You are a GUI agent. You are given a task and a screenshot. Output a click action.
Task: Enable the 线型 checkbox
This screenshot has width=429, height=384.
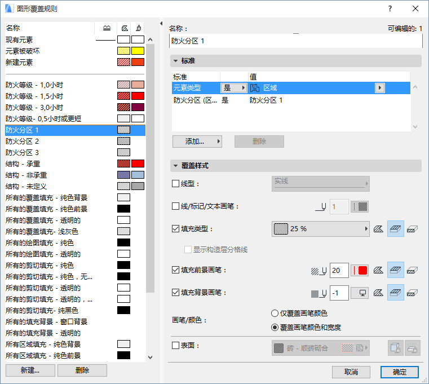point(175,183)
